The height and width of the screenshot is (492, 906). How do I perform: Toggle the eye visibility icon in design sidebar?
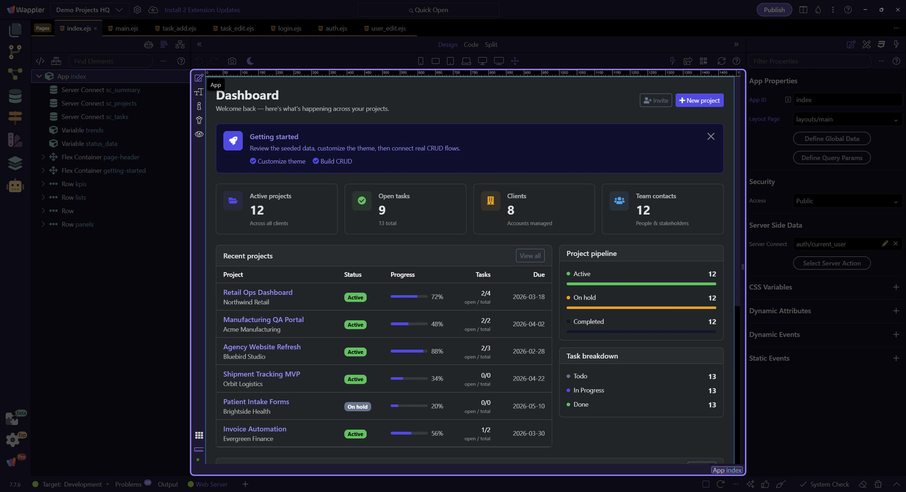tap(199, 134)
